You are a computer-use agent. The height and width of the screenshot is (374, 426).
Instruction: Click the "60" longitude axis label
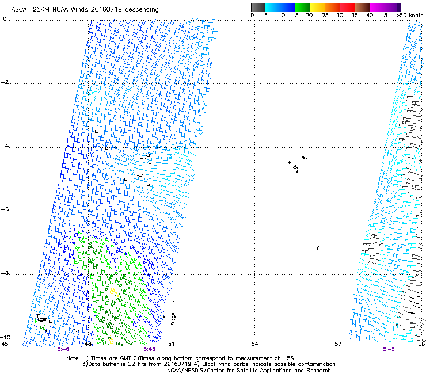click(x=421, y=344)
